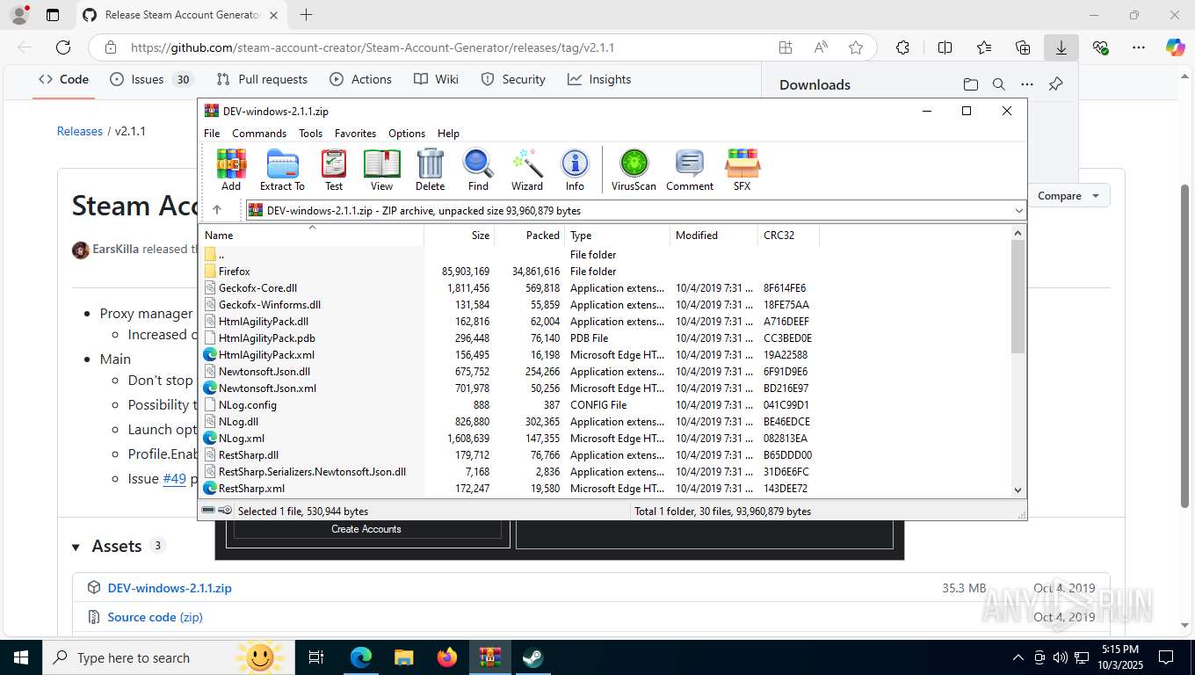Open EarsKilla profile link
Image resolution: width=1195 pixels, height=675 pixels.
click(x=116, y=249)
